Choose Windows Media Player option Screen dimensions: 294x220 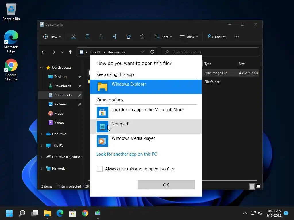tap(146, 141)
